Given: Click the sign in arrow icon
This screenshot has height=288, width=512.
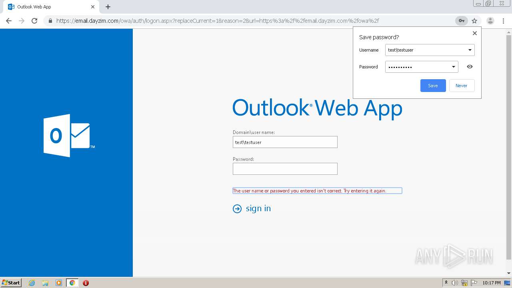Looking at the screenshot, I should tap(237, 209).
